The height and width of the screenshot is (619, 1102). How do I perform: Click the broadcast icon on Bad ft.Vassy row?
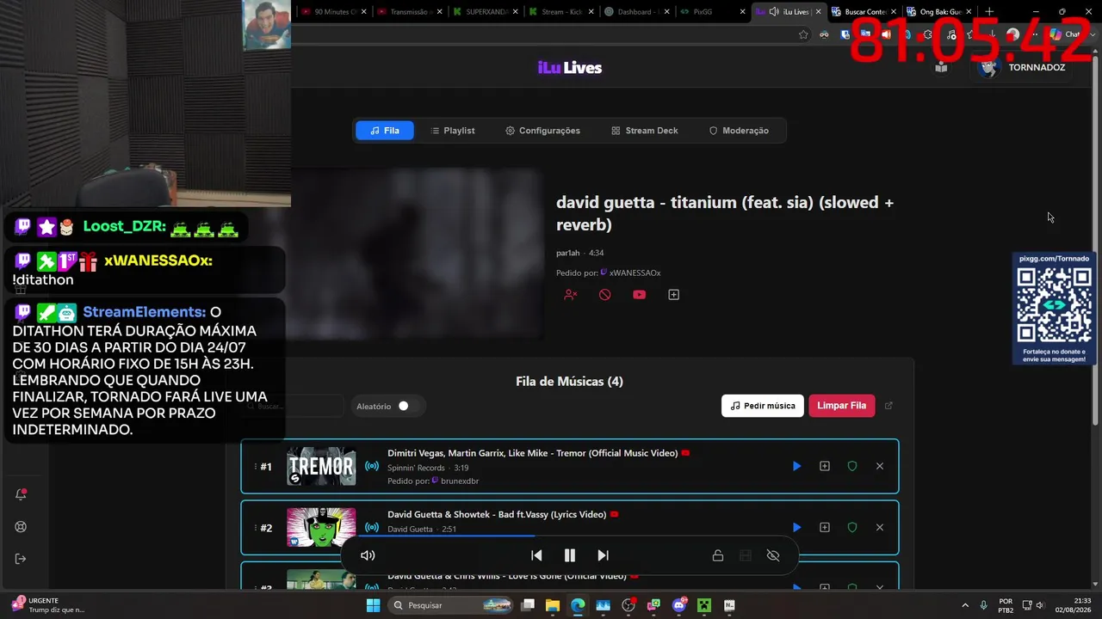pos(372,527)
